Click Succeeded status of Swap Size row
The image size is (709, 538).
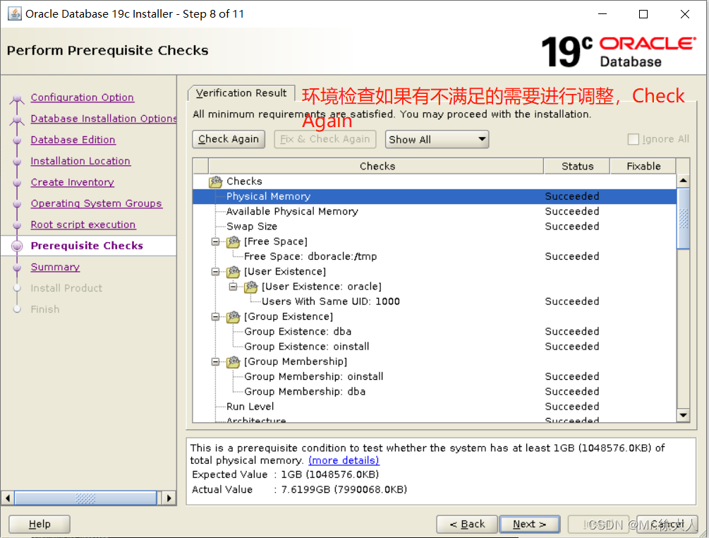click(x=572, y=226)
